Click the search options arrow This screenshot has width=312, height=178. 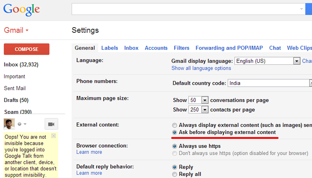[x=301, y=9]
